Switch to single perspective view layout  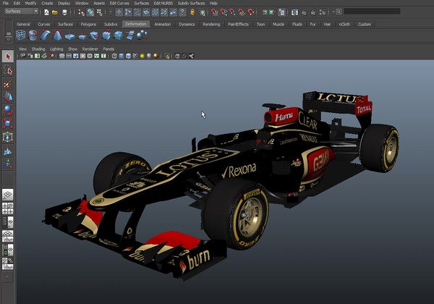[x=8, y=195]
